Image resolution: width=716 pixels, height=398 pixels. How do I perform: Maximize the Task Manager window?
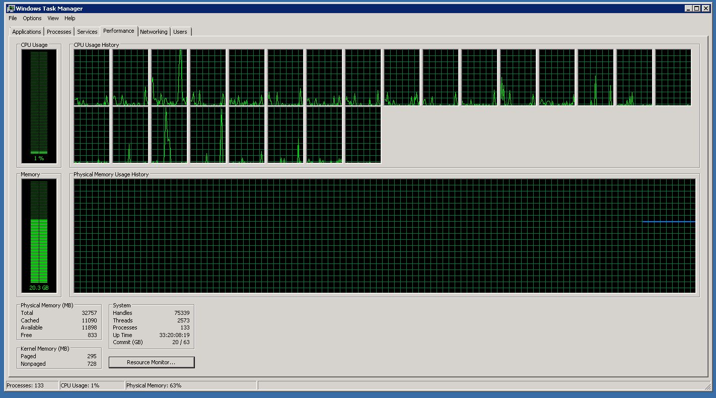tap(697, 8)
